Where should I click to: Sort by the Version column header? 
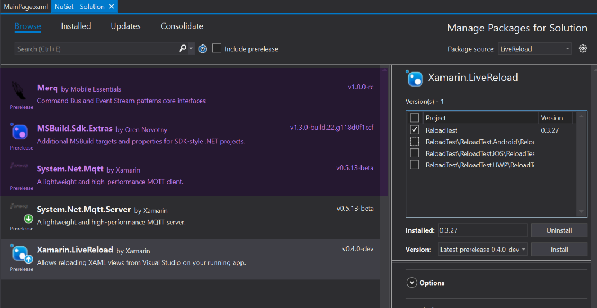click(555, 117)
